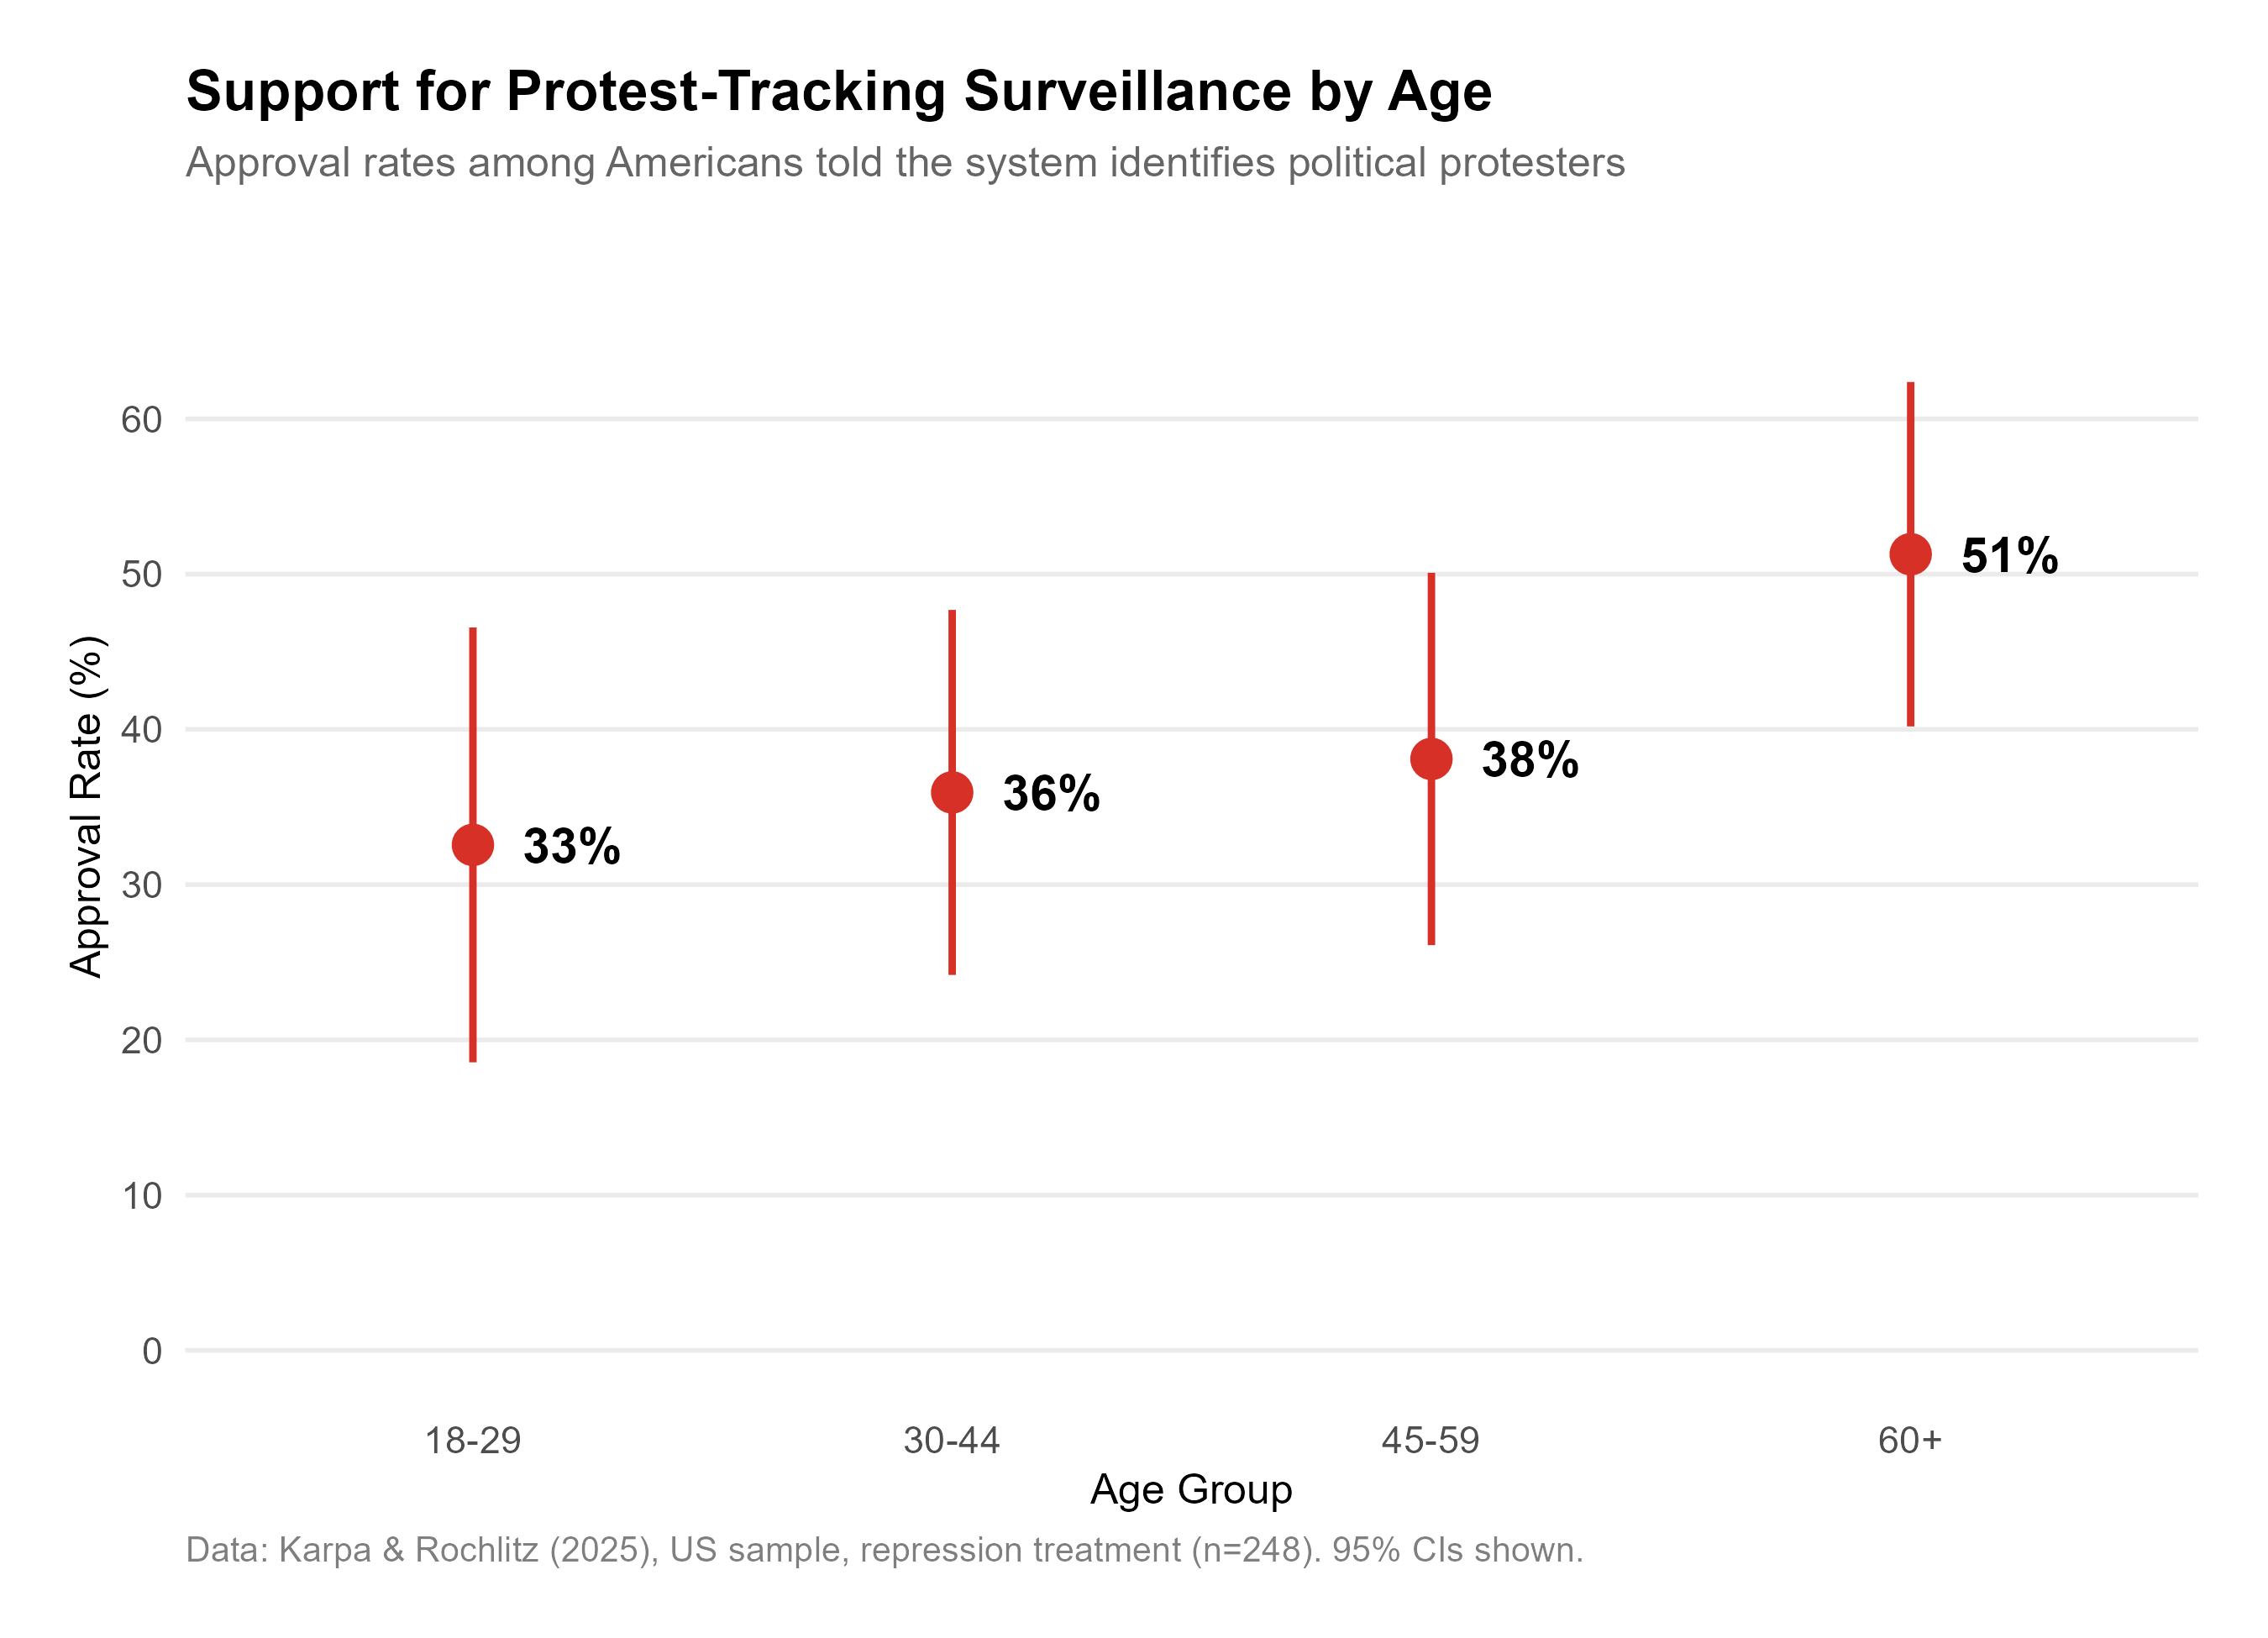Click the Approval Rate (%) axis title
This screenshot has width=2268, height=1638.
click(x=87, y=806)
